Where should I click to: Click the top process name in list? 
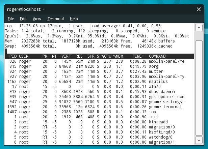pos(152,112)
